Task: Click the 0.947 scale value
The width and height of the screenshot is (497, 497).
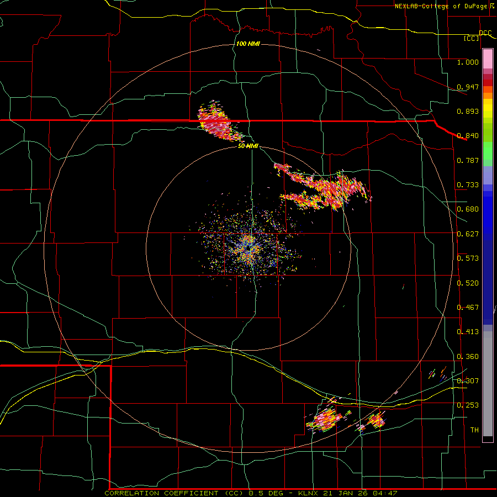Action: tap(468, 87)
